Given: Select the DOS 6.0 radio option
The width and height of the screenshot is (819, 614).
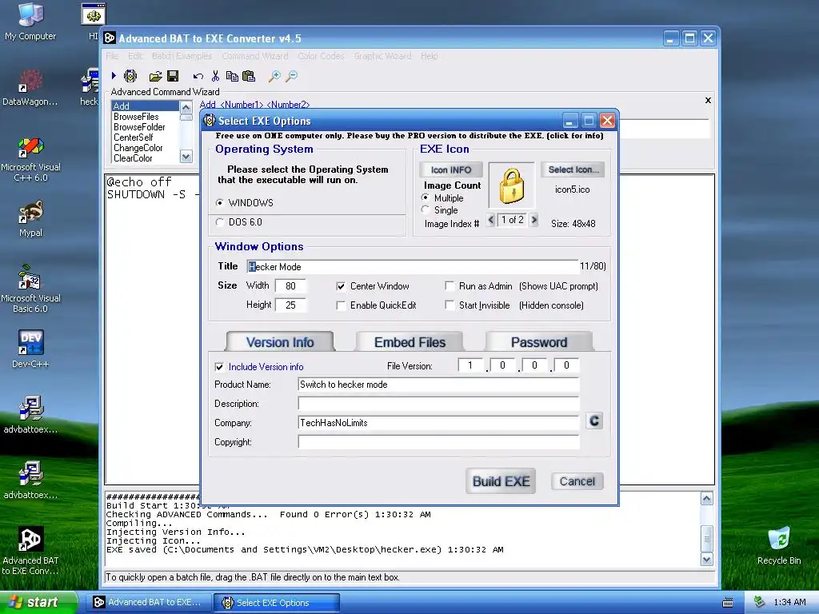Looking at the screenshot, I should 220,222.
